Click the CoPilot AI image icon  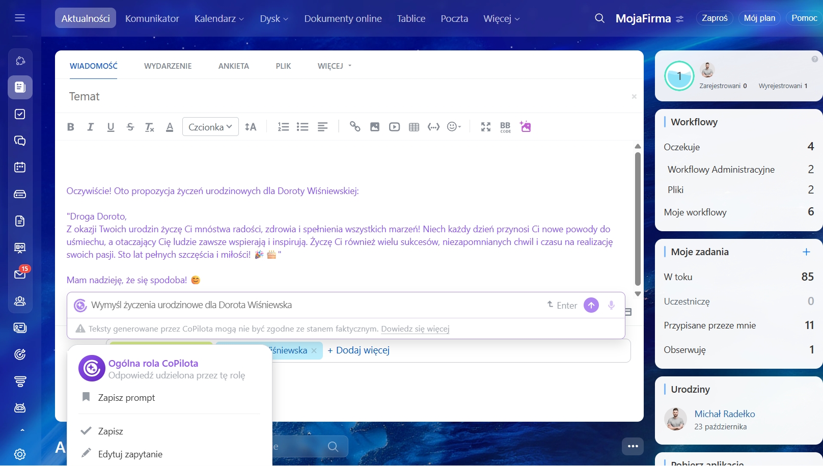coord(526,127)
